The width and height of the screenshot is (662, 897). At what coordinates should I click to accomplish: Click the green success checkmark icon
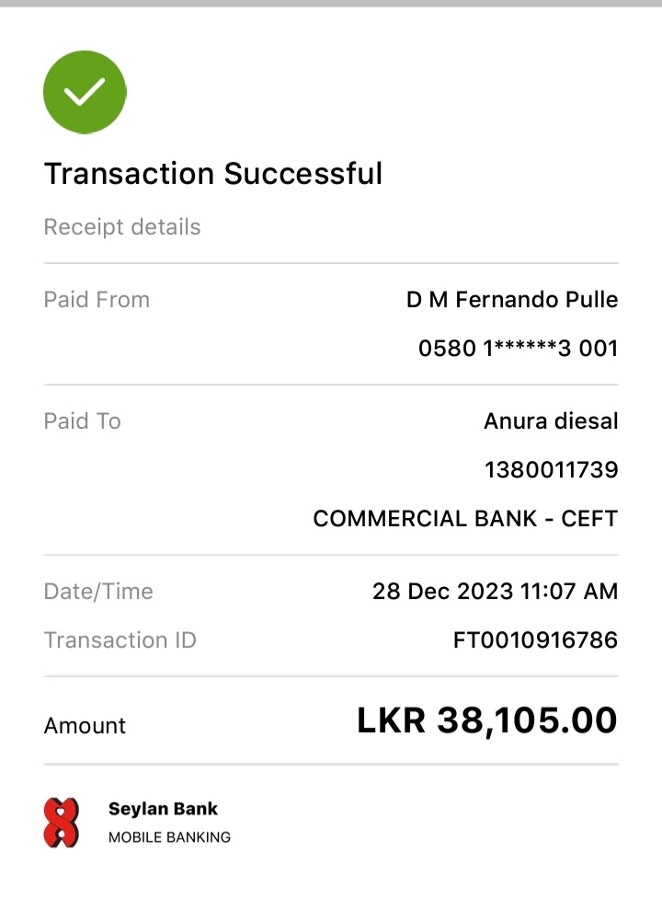(x=85, y=92)
